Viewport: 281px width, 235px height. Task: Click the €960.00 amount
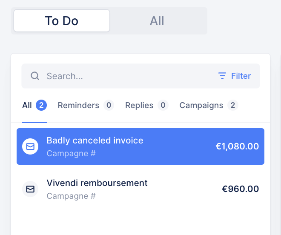tap(241, 189)
